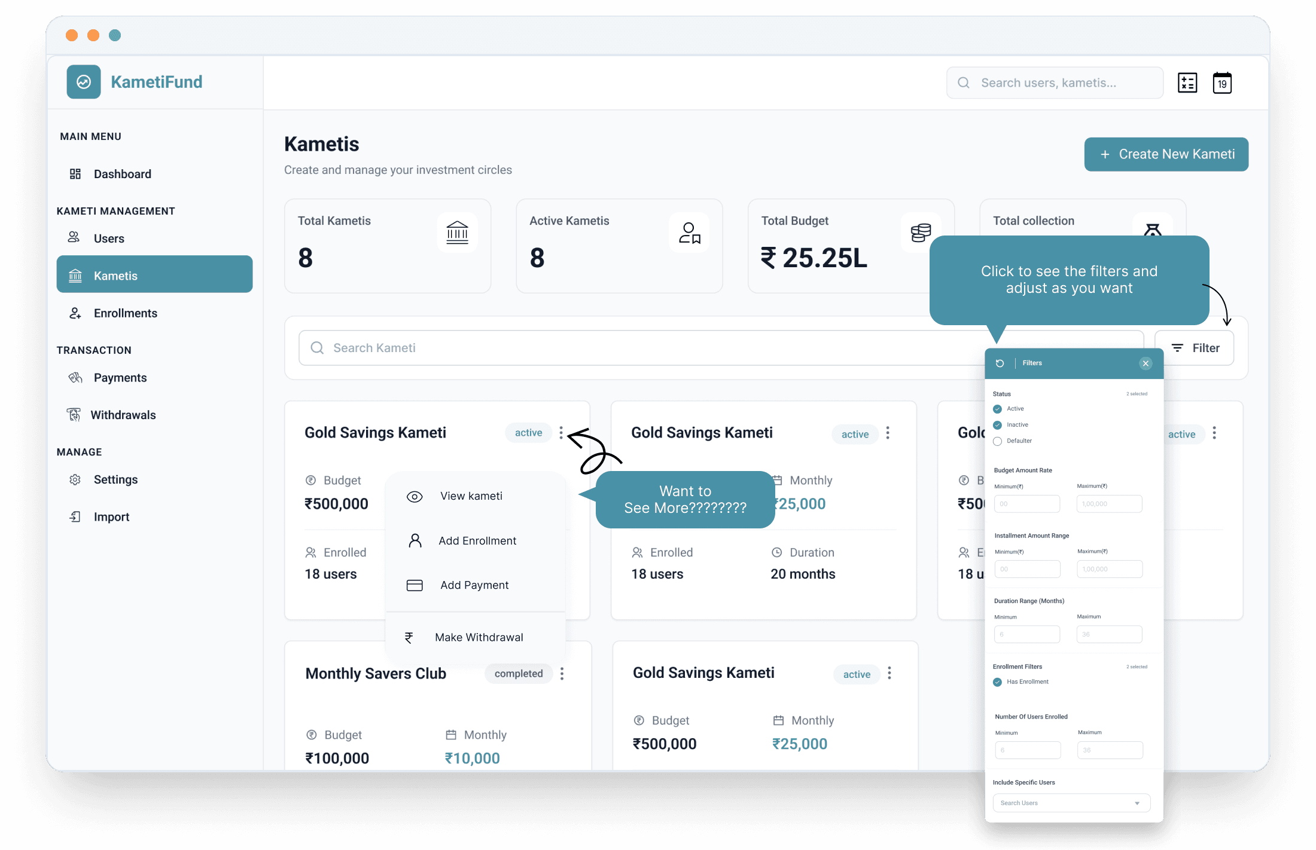
Task: Open three-dot menu on partially hidden third card
Action: [x=1214, y=433]
